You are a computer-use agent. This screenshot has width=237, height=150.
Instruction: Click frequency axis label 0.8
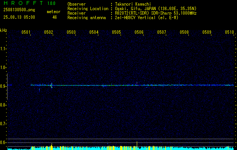click(x=3, y=105)
